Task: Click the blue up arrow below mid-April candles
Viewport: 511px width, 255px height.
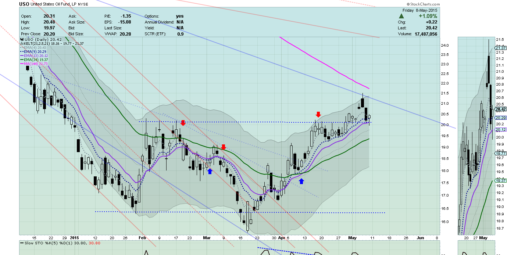Action: pyautogui.click(x=301, y=180)
